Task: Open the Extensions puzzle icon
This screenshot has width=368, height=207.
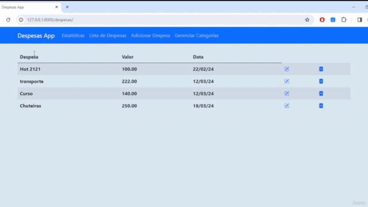Action: (x=344, y=20)
